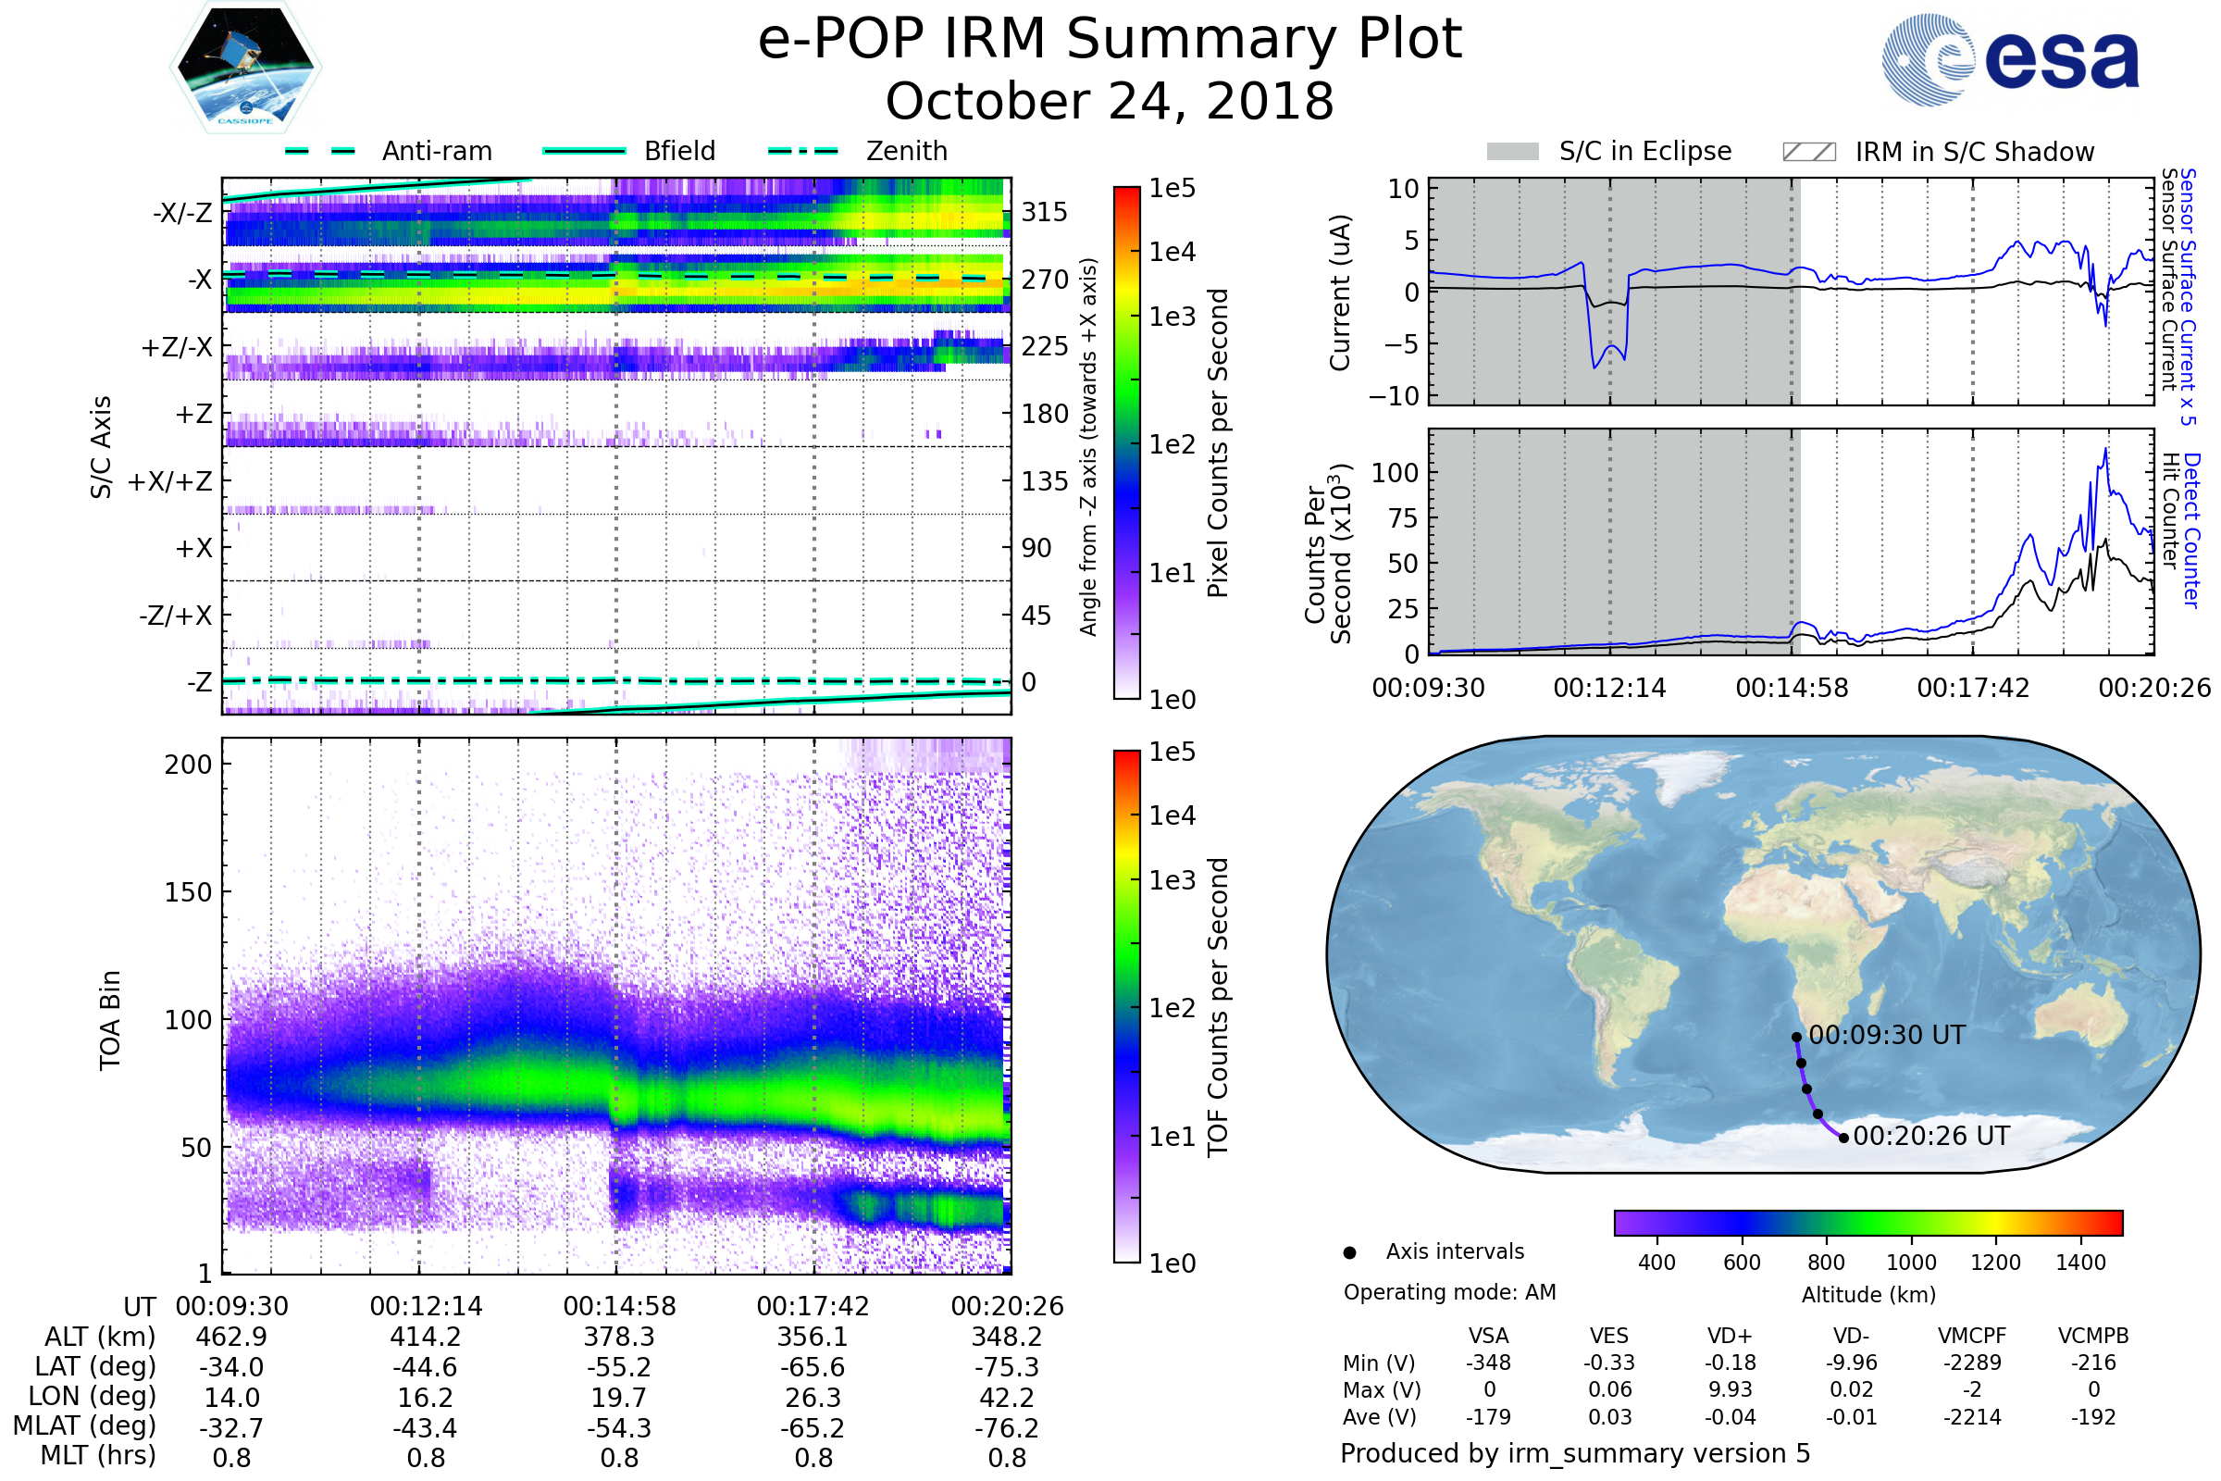Click the Zenith dash-dot legend line

pyautogui.click(x=803, y=151)
